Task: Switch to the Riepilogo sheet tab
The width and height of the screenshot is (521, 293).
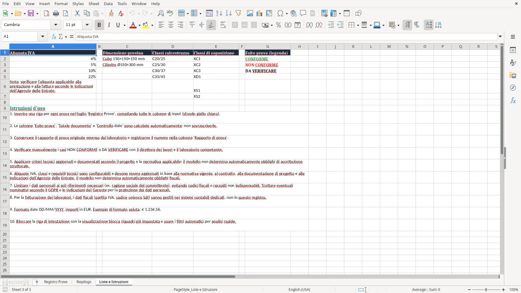Action: click(84, 282)
